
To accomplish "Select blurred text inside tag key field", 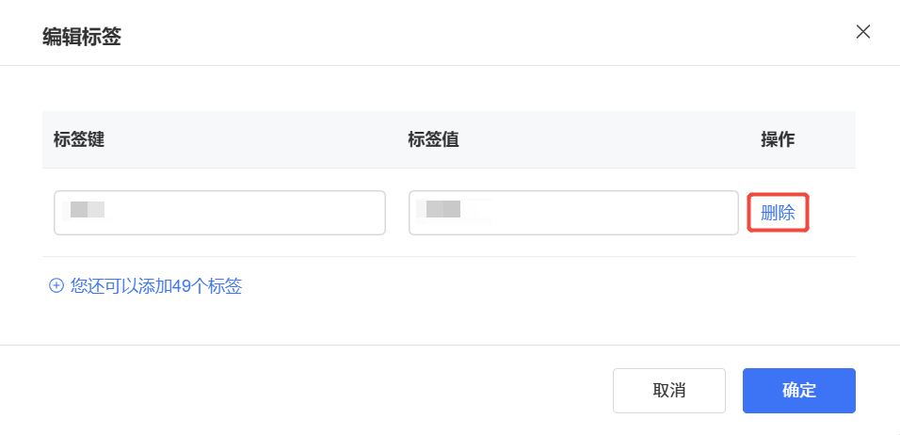I will pyautogui.click(x=88, y=209).
